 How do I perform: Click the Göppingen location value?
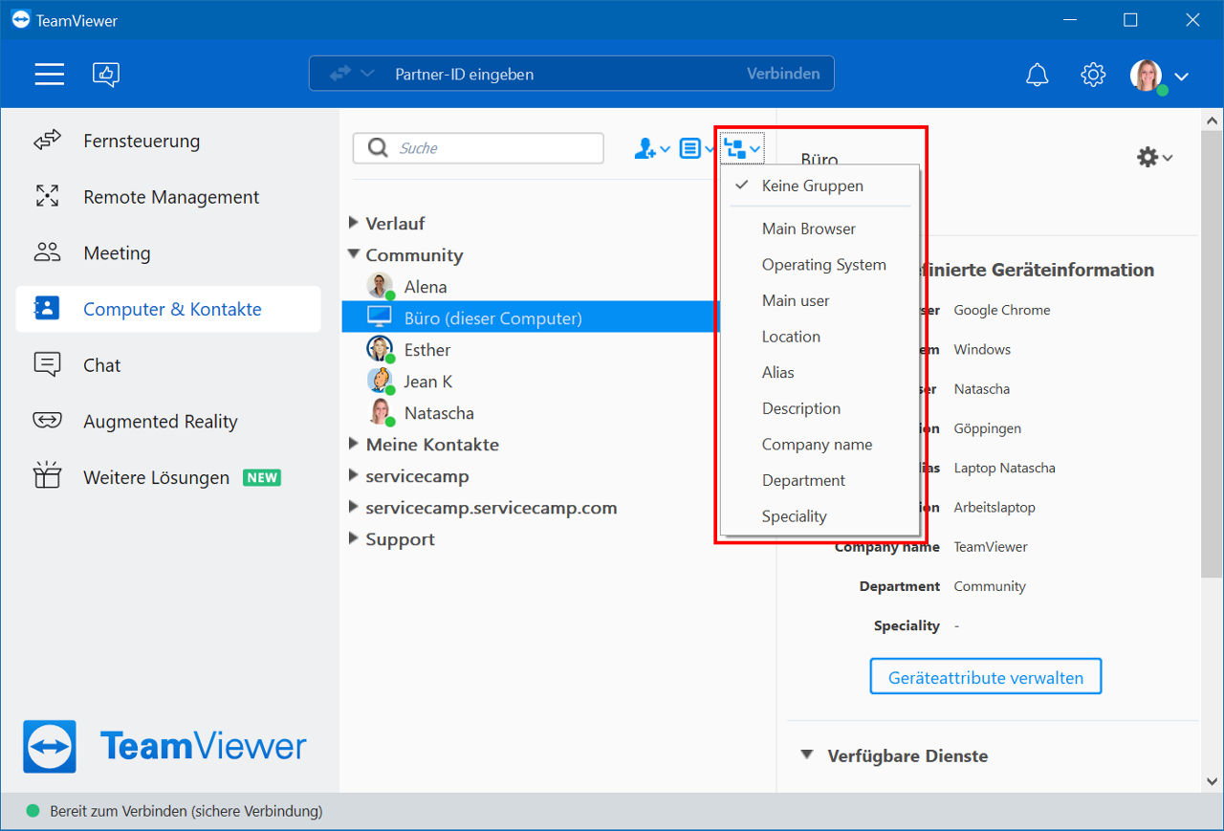[988, 428]
